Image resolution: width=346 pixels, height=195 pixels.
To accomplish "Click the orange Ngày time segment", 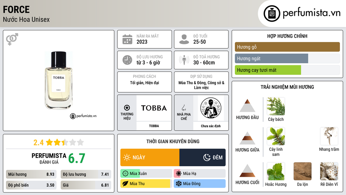I will pyautogui.click(x=150, y=157).
